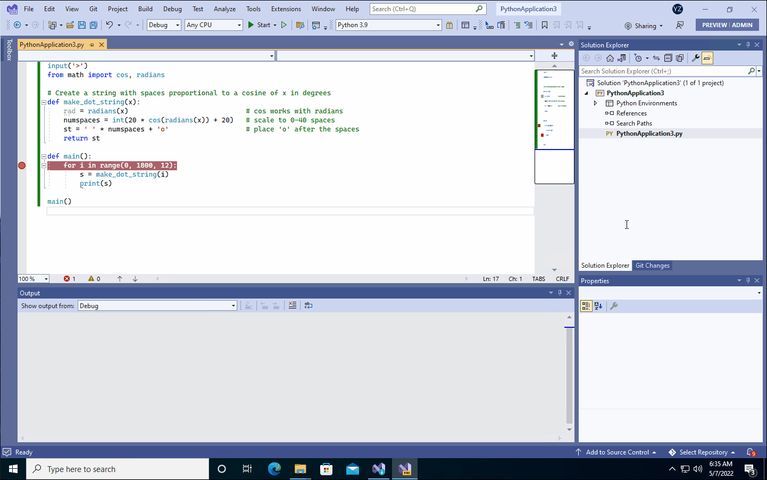Click the Save All toolbar icon

coord(93,24)
